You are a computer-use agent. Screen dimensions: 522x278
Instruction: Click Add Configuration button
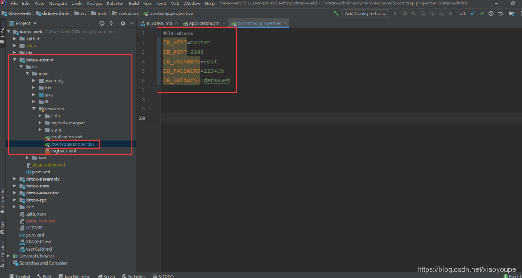point(365,13)
